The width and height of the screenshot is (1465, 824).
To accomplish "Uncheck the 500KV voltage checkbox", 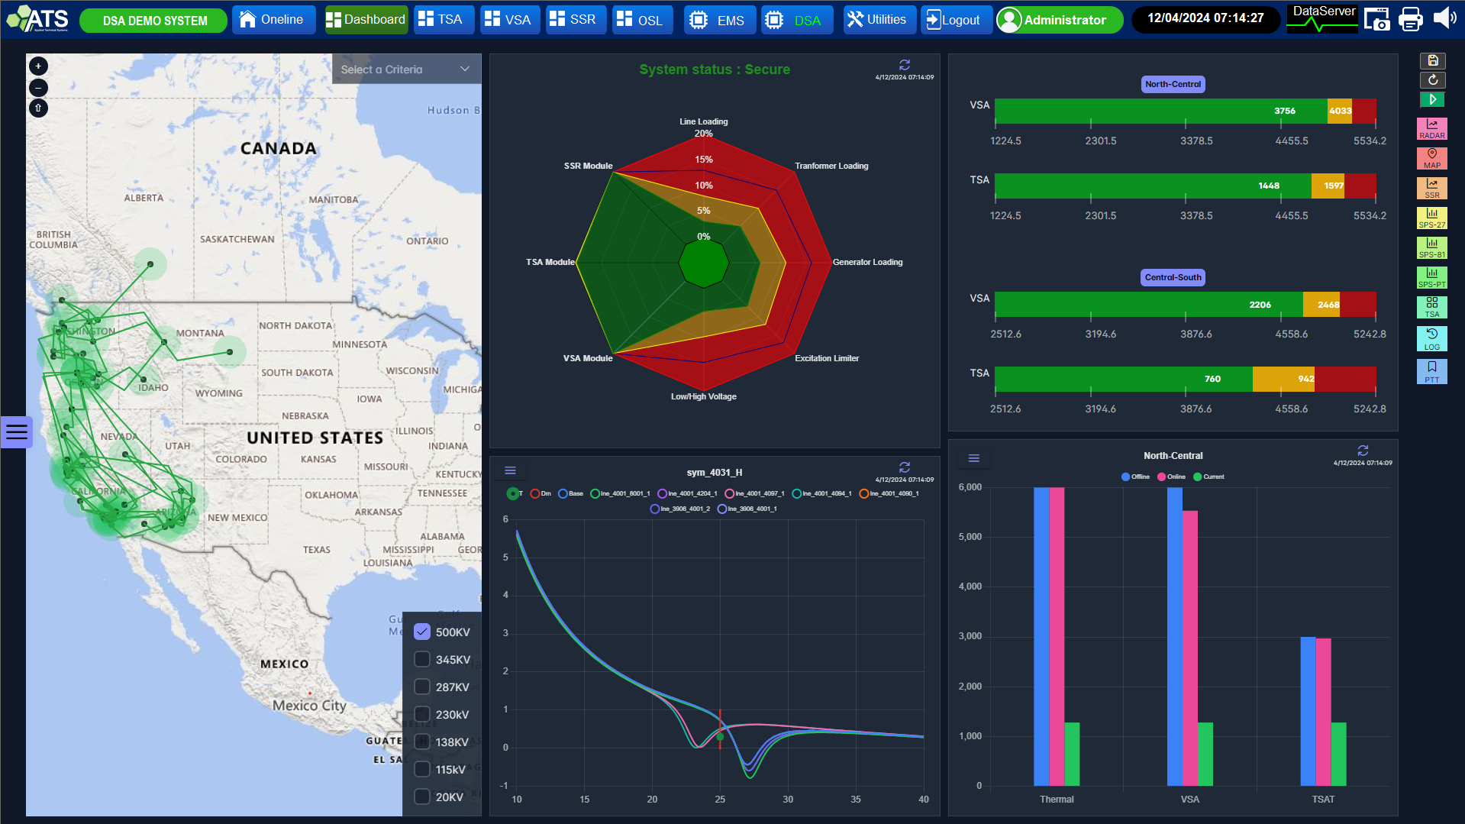I will pyautogui.click(x=422, y=632).
